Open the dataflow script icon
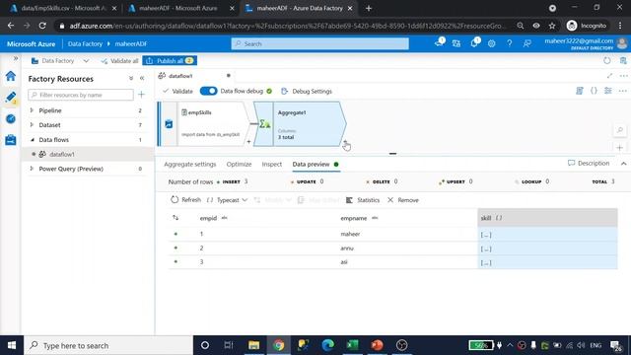Screen dimensions: 631x355 (x=580, y=91)
